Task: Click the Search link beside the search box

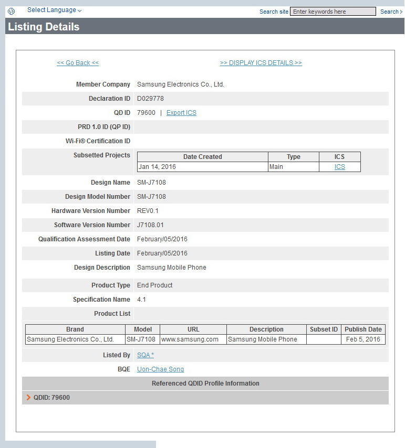Action: (x=391, y=12)
